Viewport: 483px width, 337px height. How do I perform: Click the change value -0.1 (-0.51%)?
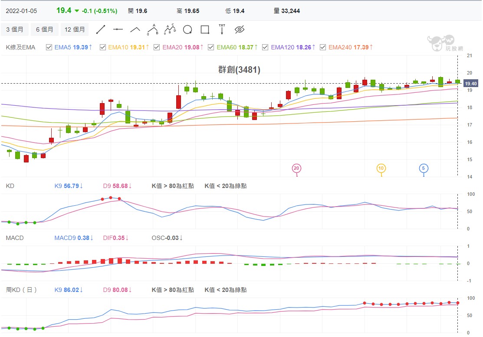click(x=99, y=11)
